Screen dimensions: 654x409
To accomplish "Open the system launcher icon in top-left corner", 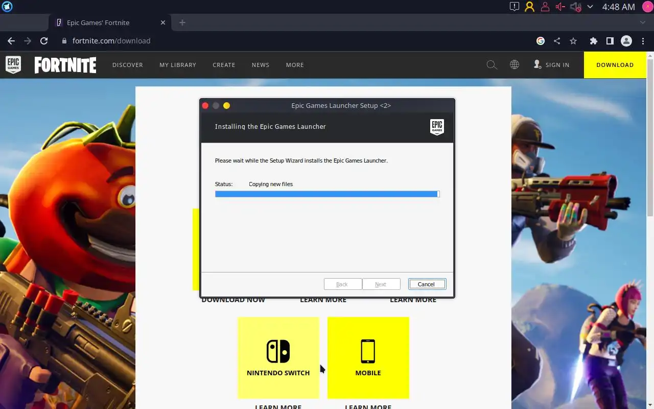I will tap(7, 7).
